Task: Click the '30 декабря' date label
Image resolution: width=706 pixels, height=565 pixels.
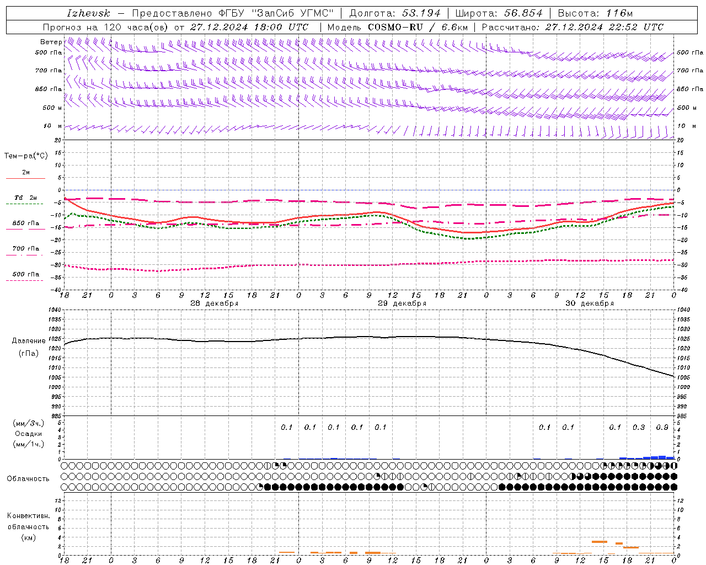Action: point(590,303)
